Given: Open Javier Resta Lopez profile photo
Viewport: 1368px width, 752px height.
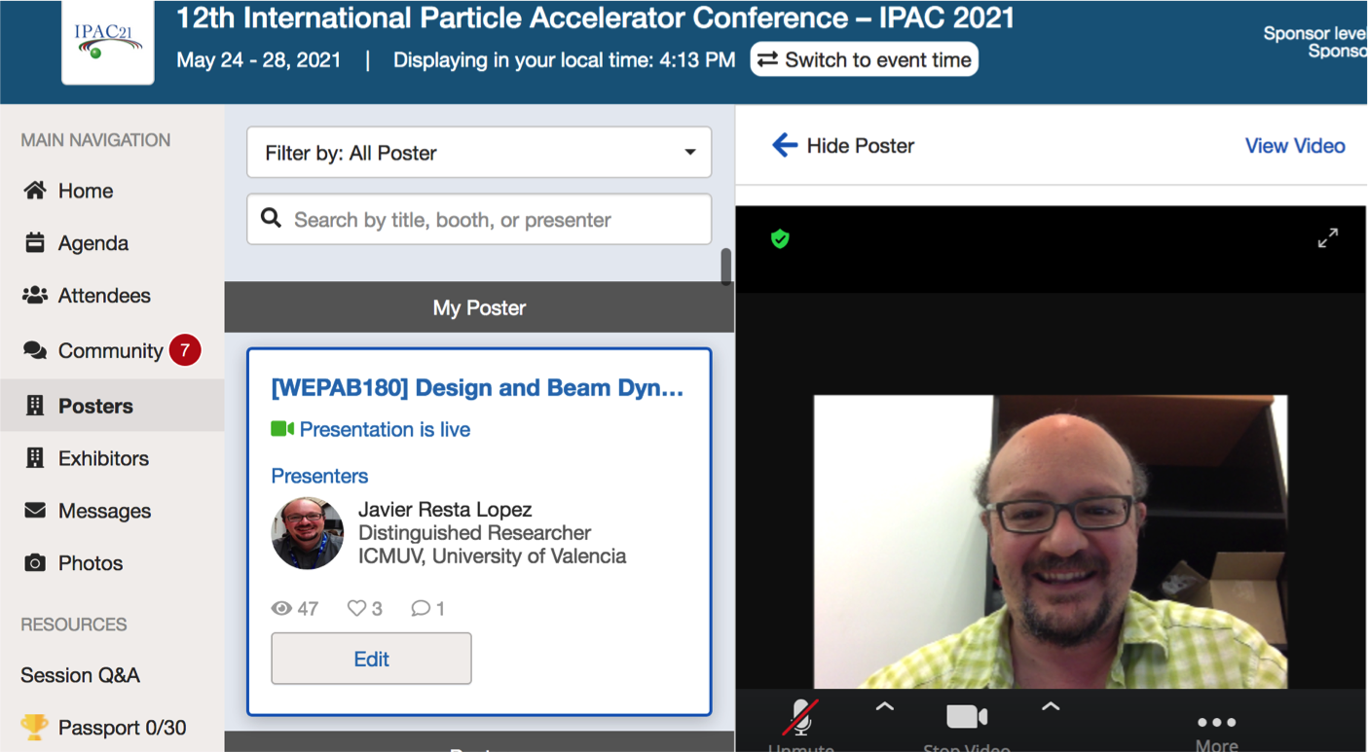Looking at the screenshot, I should 308,533.
